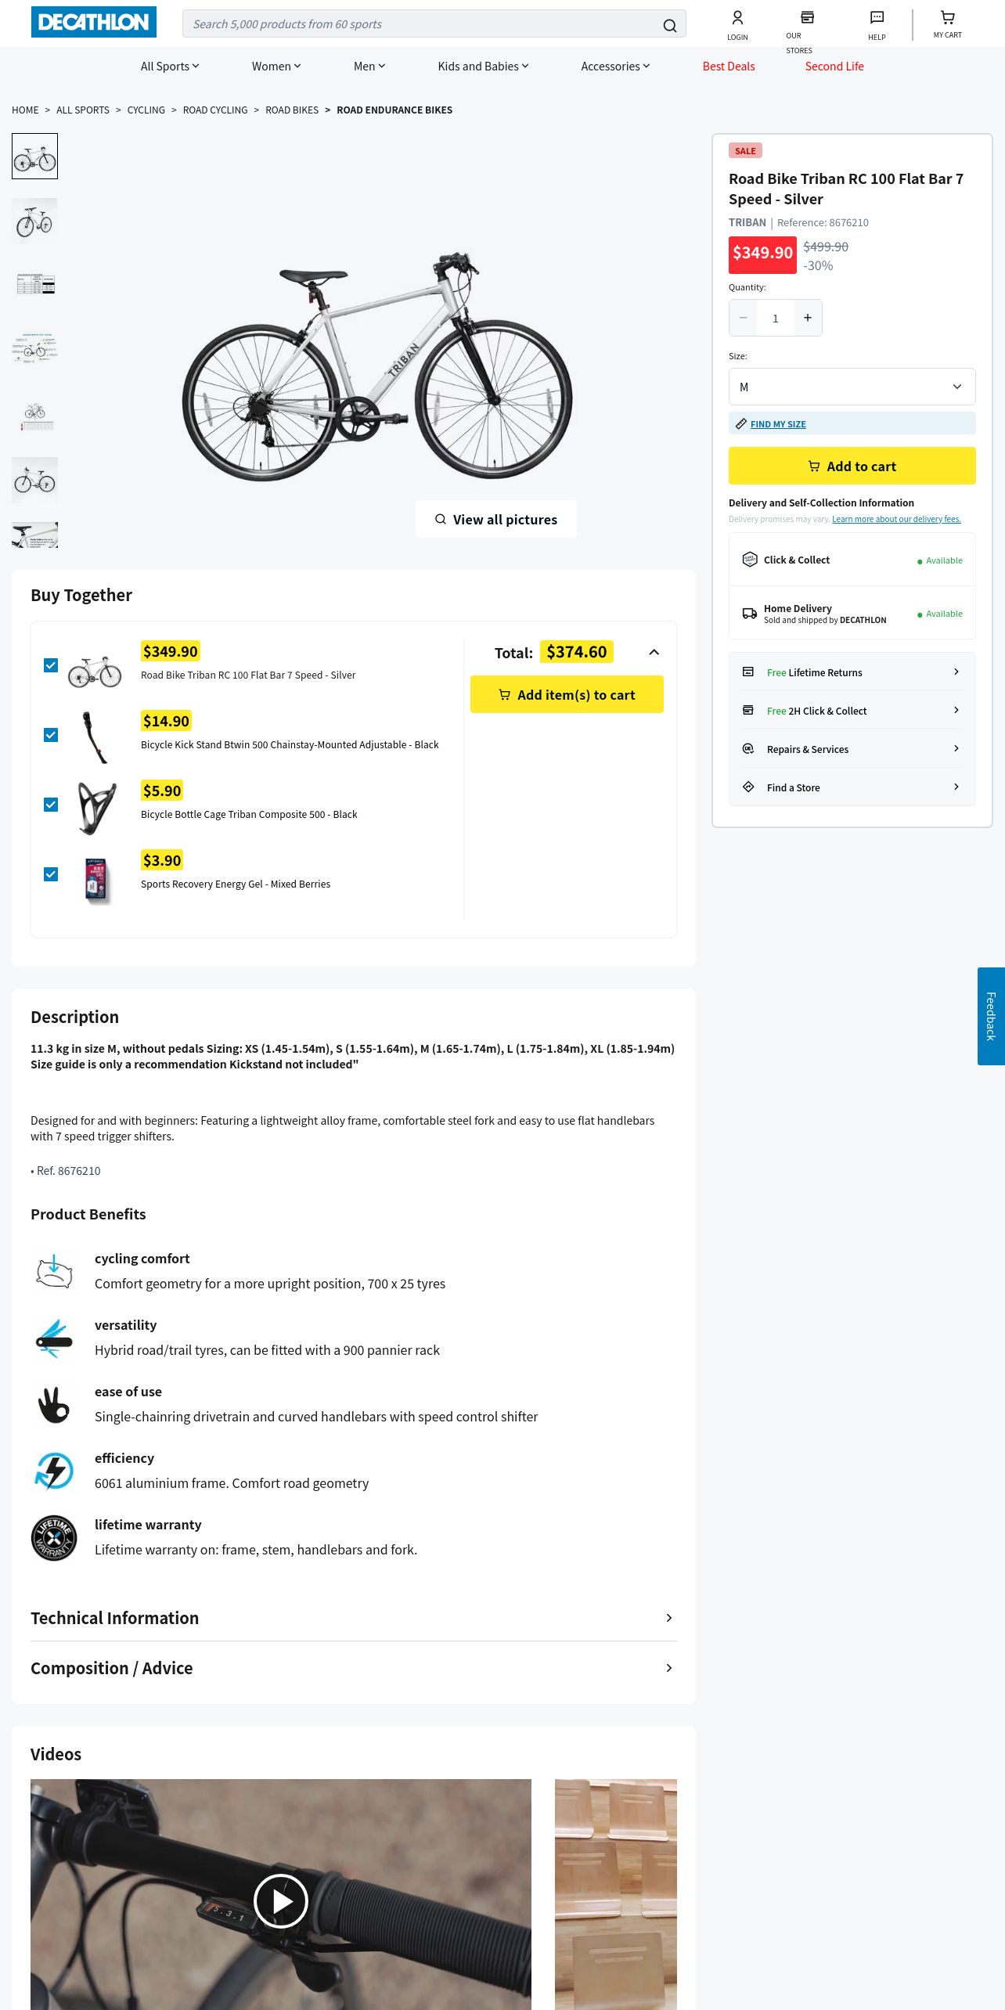
Task: Click the Repairs & Services icon
Action: pyautogui.click(x=748, y=748)
